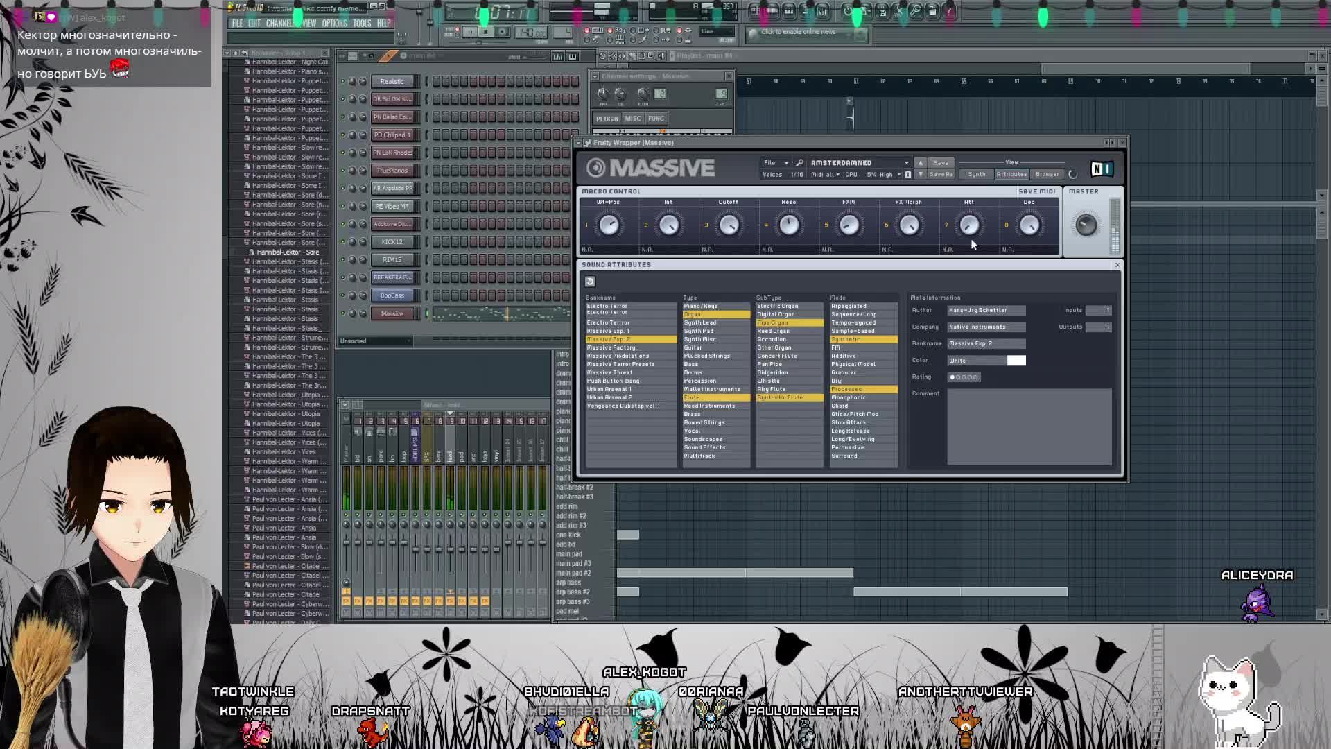
Task: Switch to the FUNC tab in Channel settings
Action: [x=655, y=119]
